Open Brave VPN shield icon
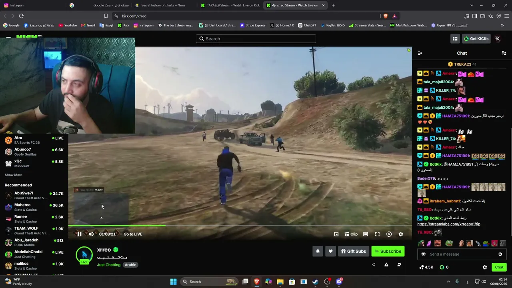This screenshot has height=288, width=512. point(499,16)
